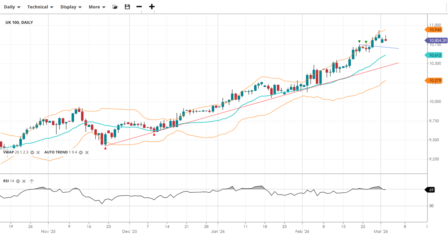Click the UK 100, DAILY chart title
Viewport: 448px width, 234px height.
[x=19, y=22]
